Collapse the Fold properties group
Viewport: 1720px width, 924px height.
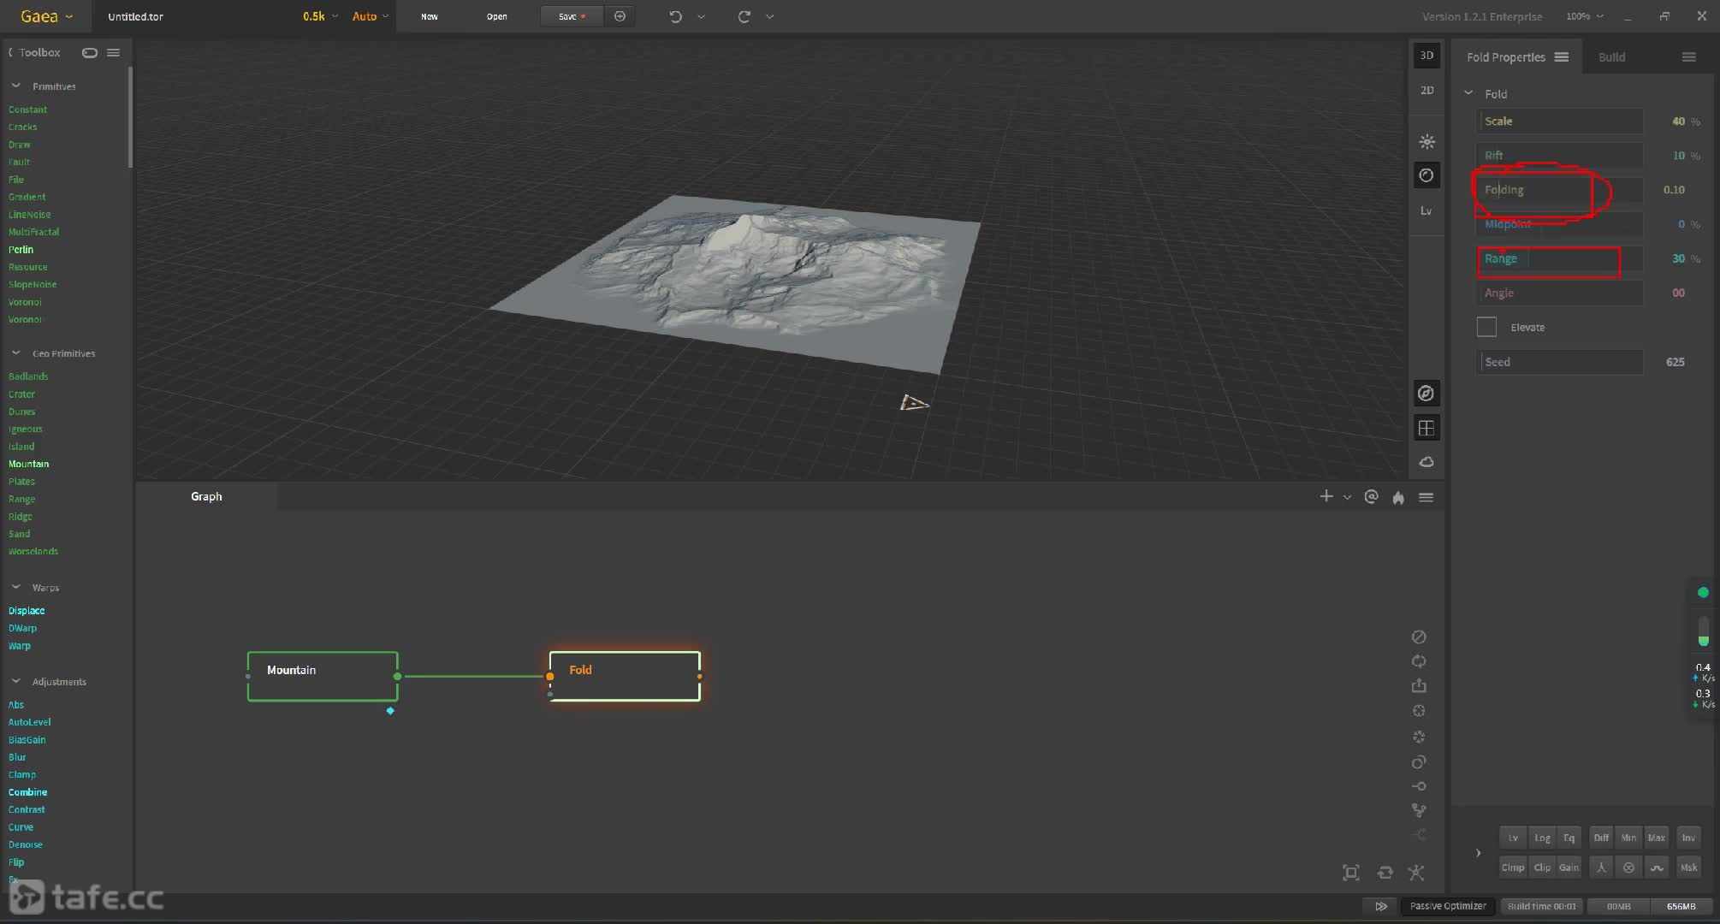(1468, 92)
